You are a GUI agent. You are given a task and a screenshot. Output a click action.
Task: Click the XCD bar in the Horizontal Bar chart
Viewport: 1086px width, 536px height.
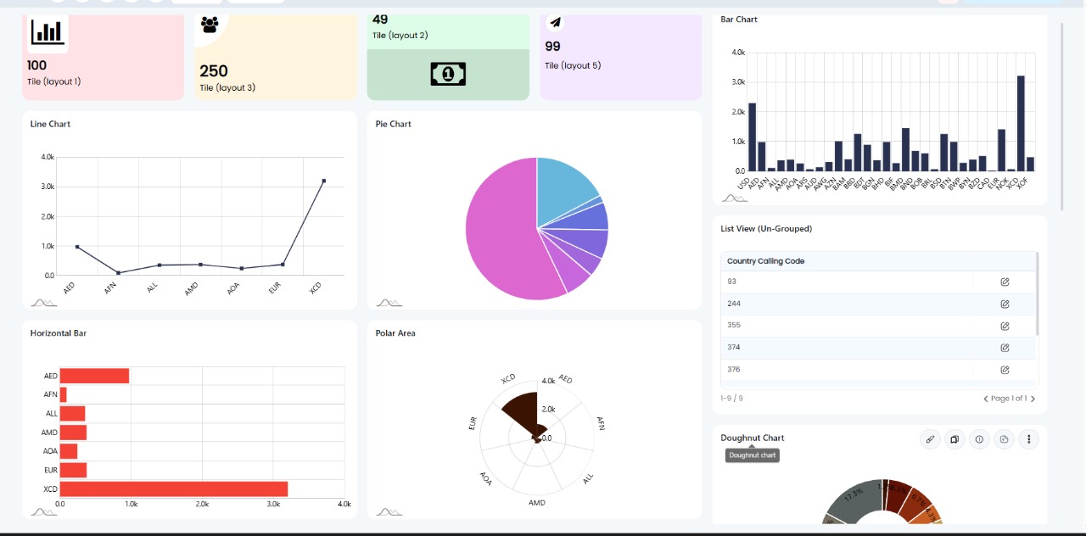pyautogui.click(x=170, y=489)
